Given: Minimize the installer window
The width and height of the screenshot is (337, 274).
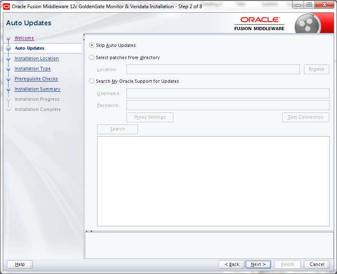Looking at the screenshot, I should point(298,5).
